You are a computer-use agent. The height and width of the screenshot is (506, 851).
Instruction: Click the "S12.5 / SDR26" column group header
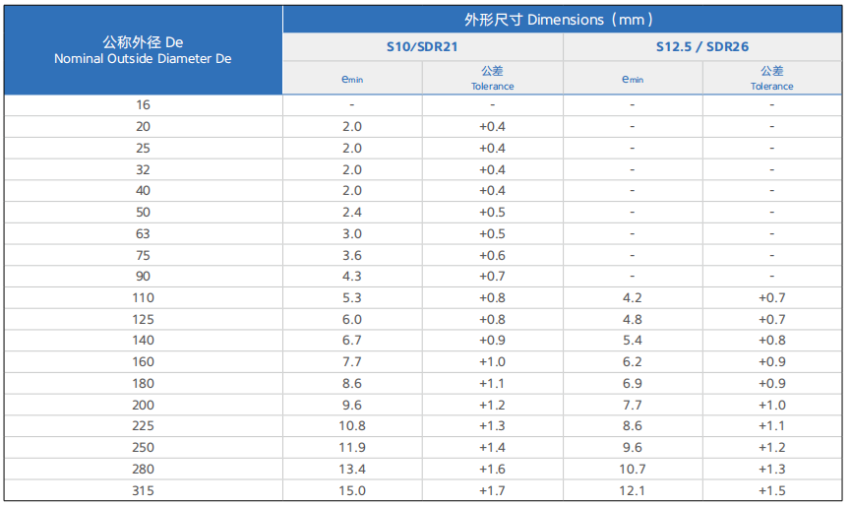pos(702,46)
